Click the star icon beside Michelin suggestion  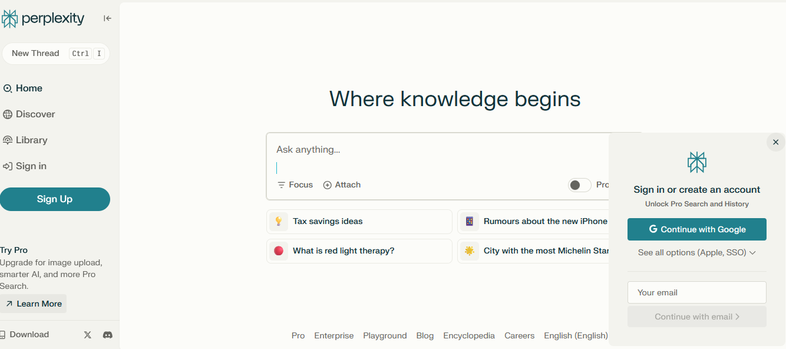point(470,251)
